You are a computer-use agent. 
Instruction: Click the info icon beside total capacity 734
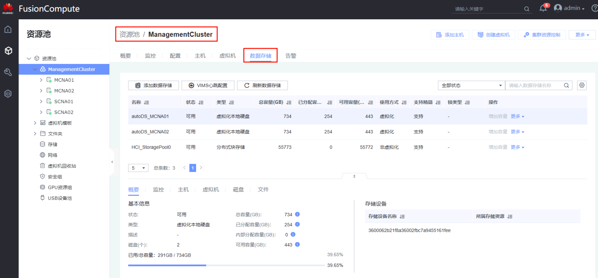[297, 214]
